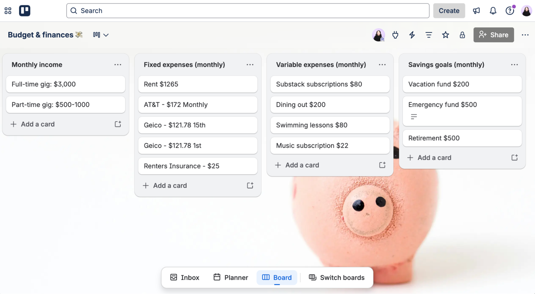Open the board Filter icon
This screenshot has width=535, height=294.
pos(428,35)
